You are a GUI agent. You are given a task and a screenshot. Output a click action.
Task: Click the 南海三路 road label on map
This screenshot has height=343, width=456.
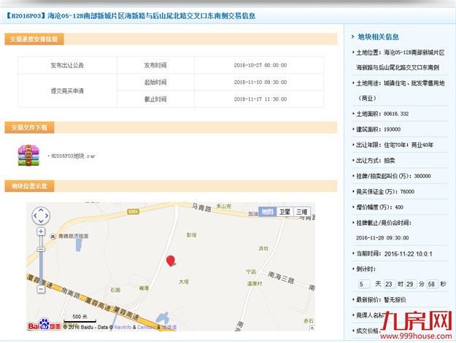click(x=281, y=277)
